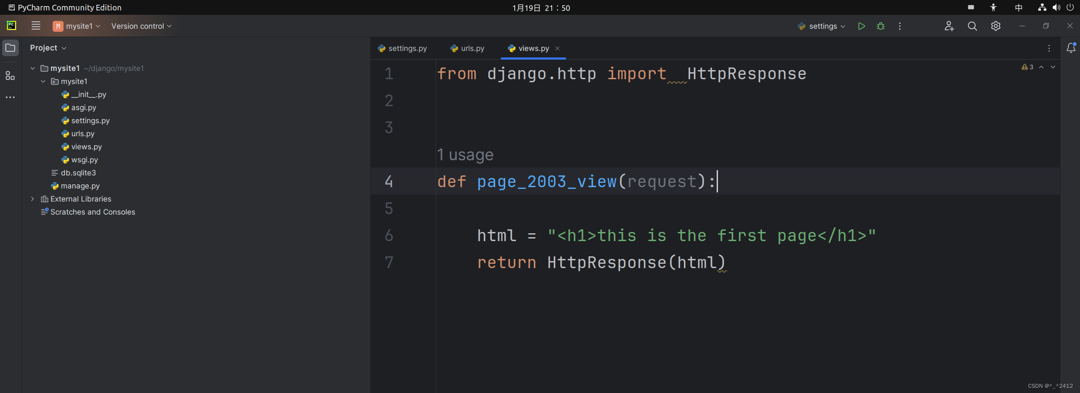Viewport: 1080px width, 393px height.
Task: Open the Structure tool window
Action: 10,76
